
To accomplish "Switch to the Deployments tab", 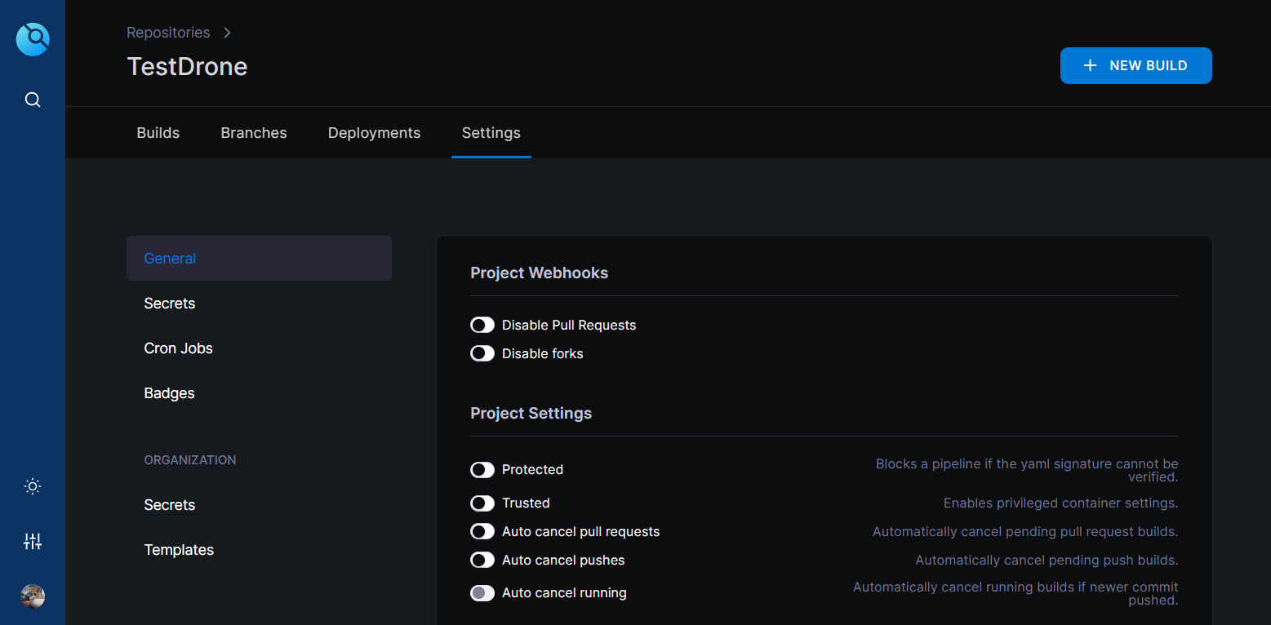I will click(x=375, y=133).
